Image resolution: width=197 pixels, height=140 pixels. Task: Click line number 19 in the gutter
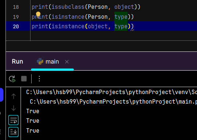16,17
